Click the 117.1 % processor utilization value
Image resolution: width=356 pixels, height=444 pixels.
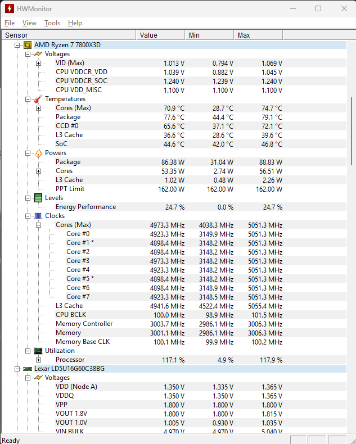coord(173,360)
